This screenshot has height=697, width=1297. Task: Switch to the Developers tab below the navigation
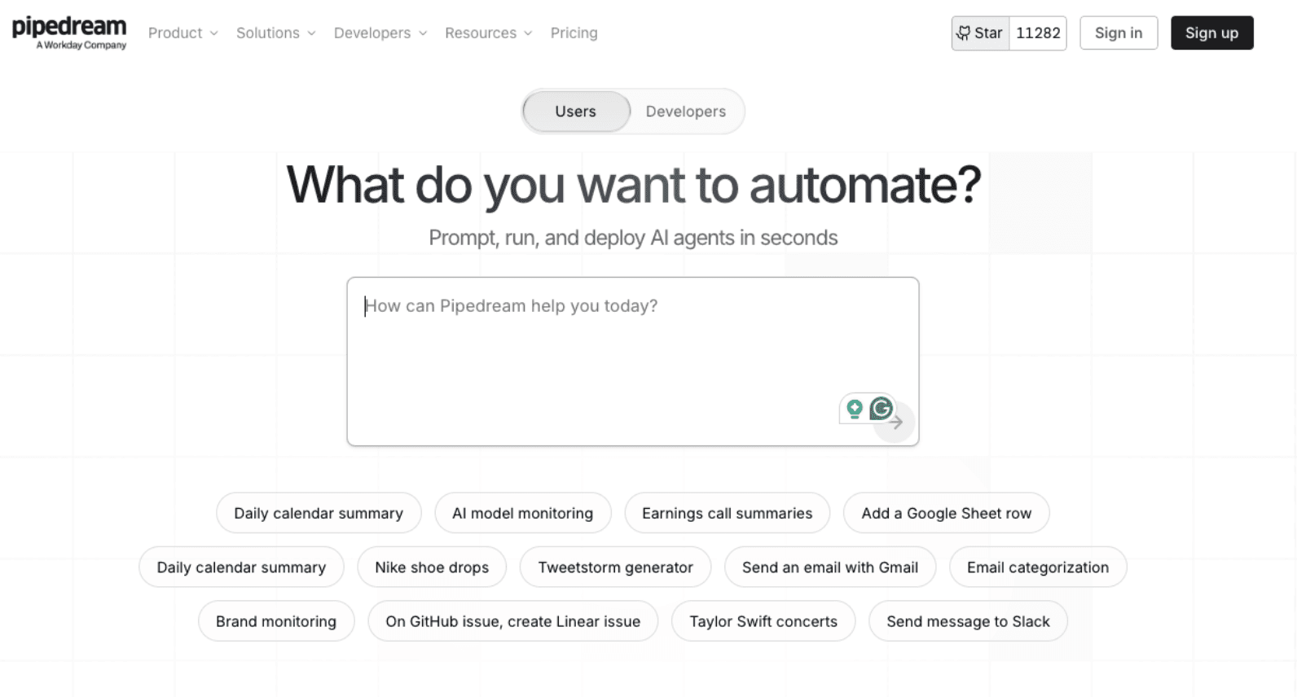[x=686, y=112]
